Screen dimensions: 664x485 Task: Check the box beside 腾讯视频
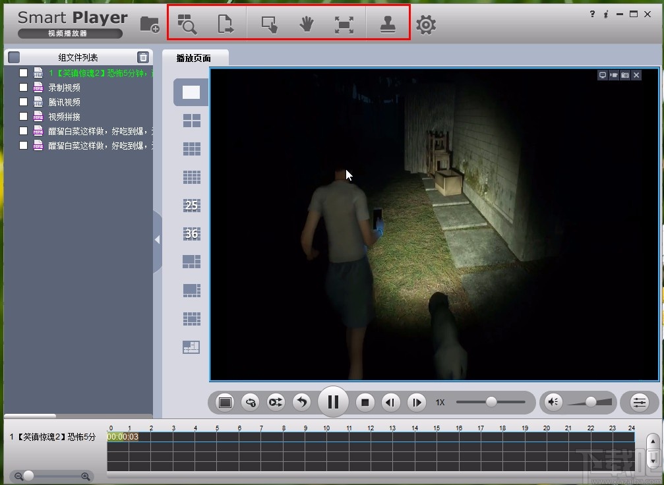point(24,102)
